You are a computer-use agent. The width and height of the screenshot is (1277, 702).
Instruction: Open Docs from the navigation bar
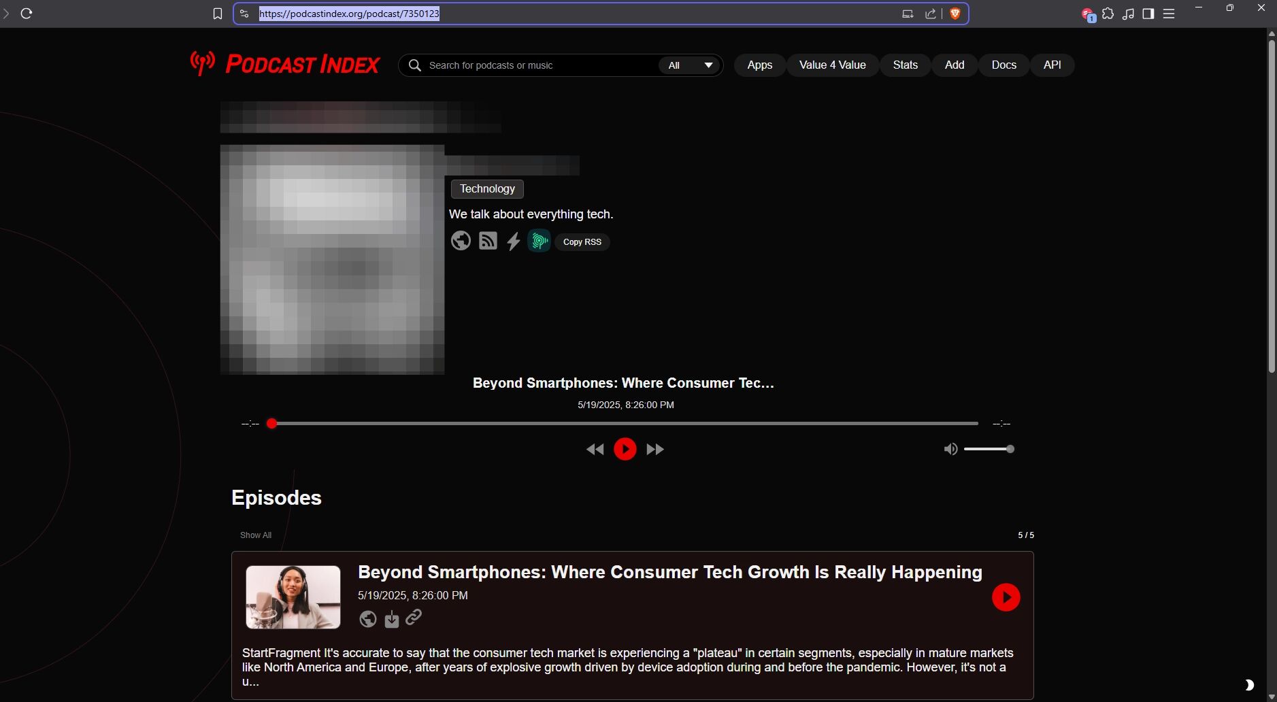pyautogui.click(x=1004, y=65)
